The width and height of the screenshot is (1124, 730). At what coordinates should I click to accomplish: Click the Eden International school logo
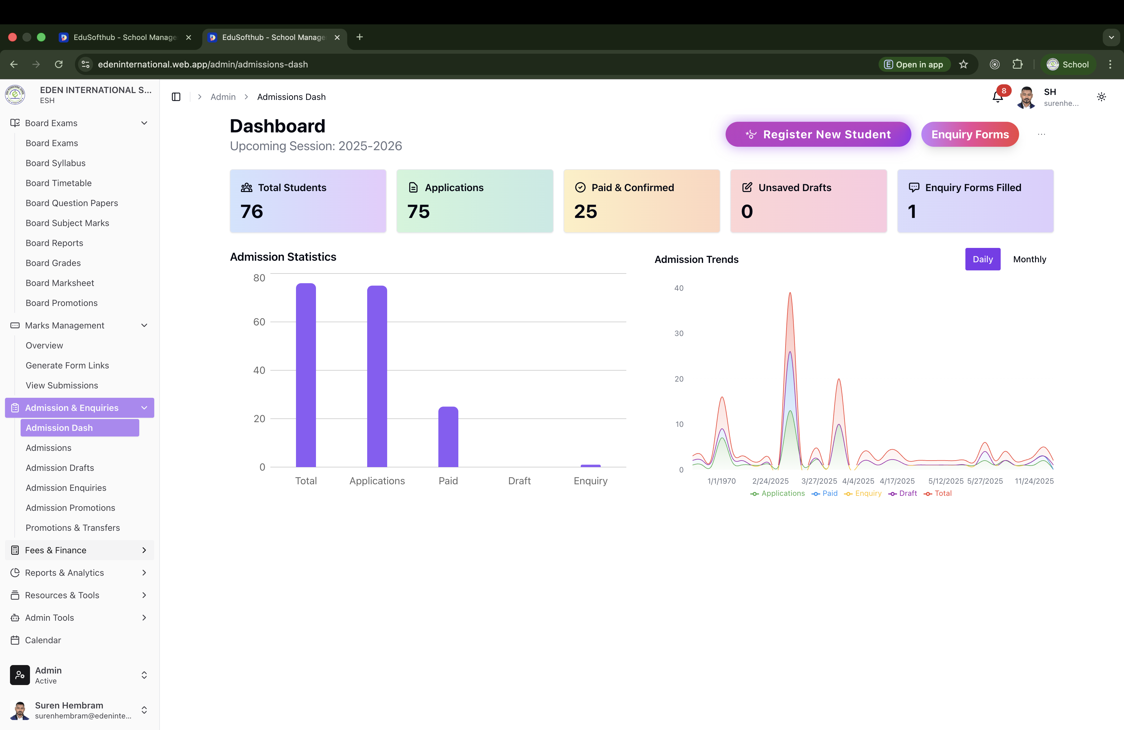click(x=15, y=95)
